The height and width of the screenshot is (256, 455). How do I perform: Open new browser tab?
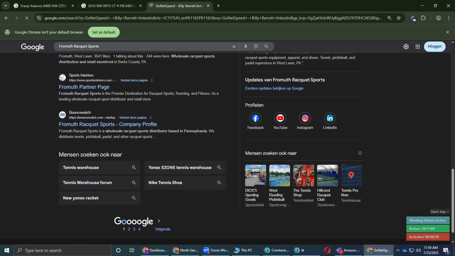point(218,6)
